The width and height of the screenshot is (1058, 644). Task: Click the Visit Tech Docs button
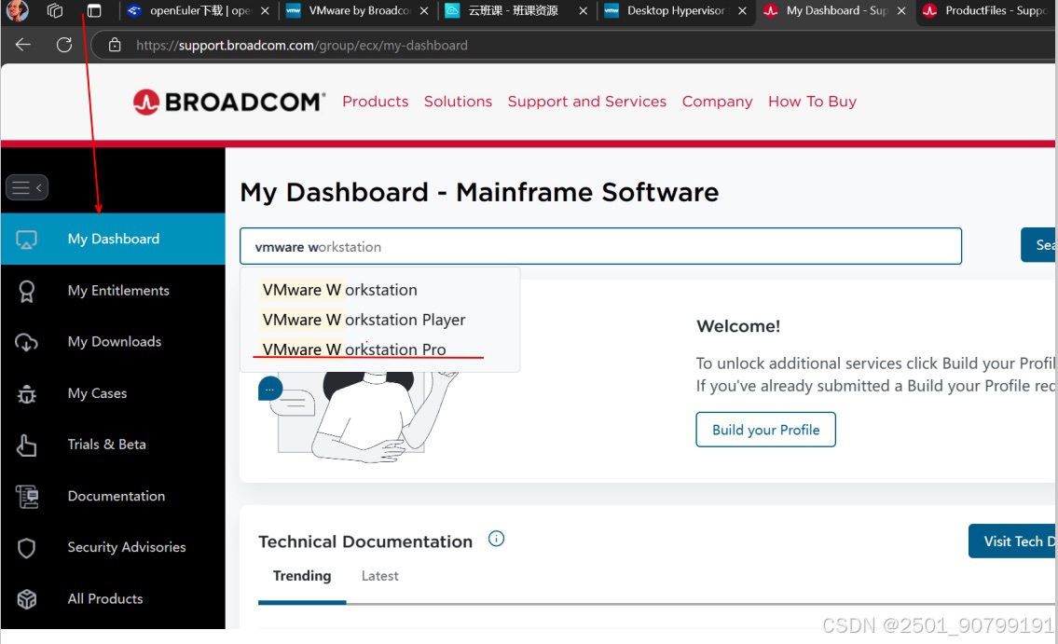click(1013, 541)
